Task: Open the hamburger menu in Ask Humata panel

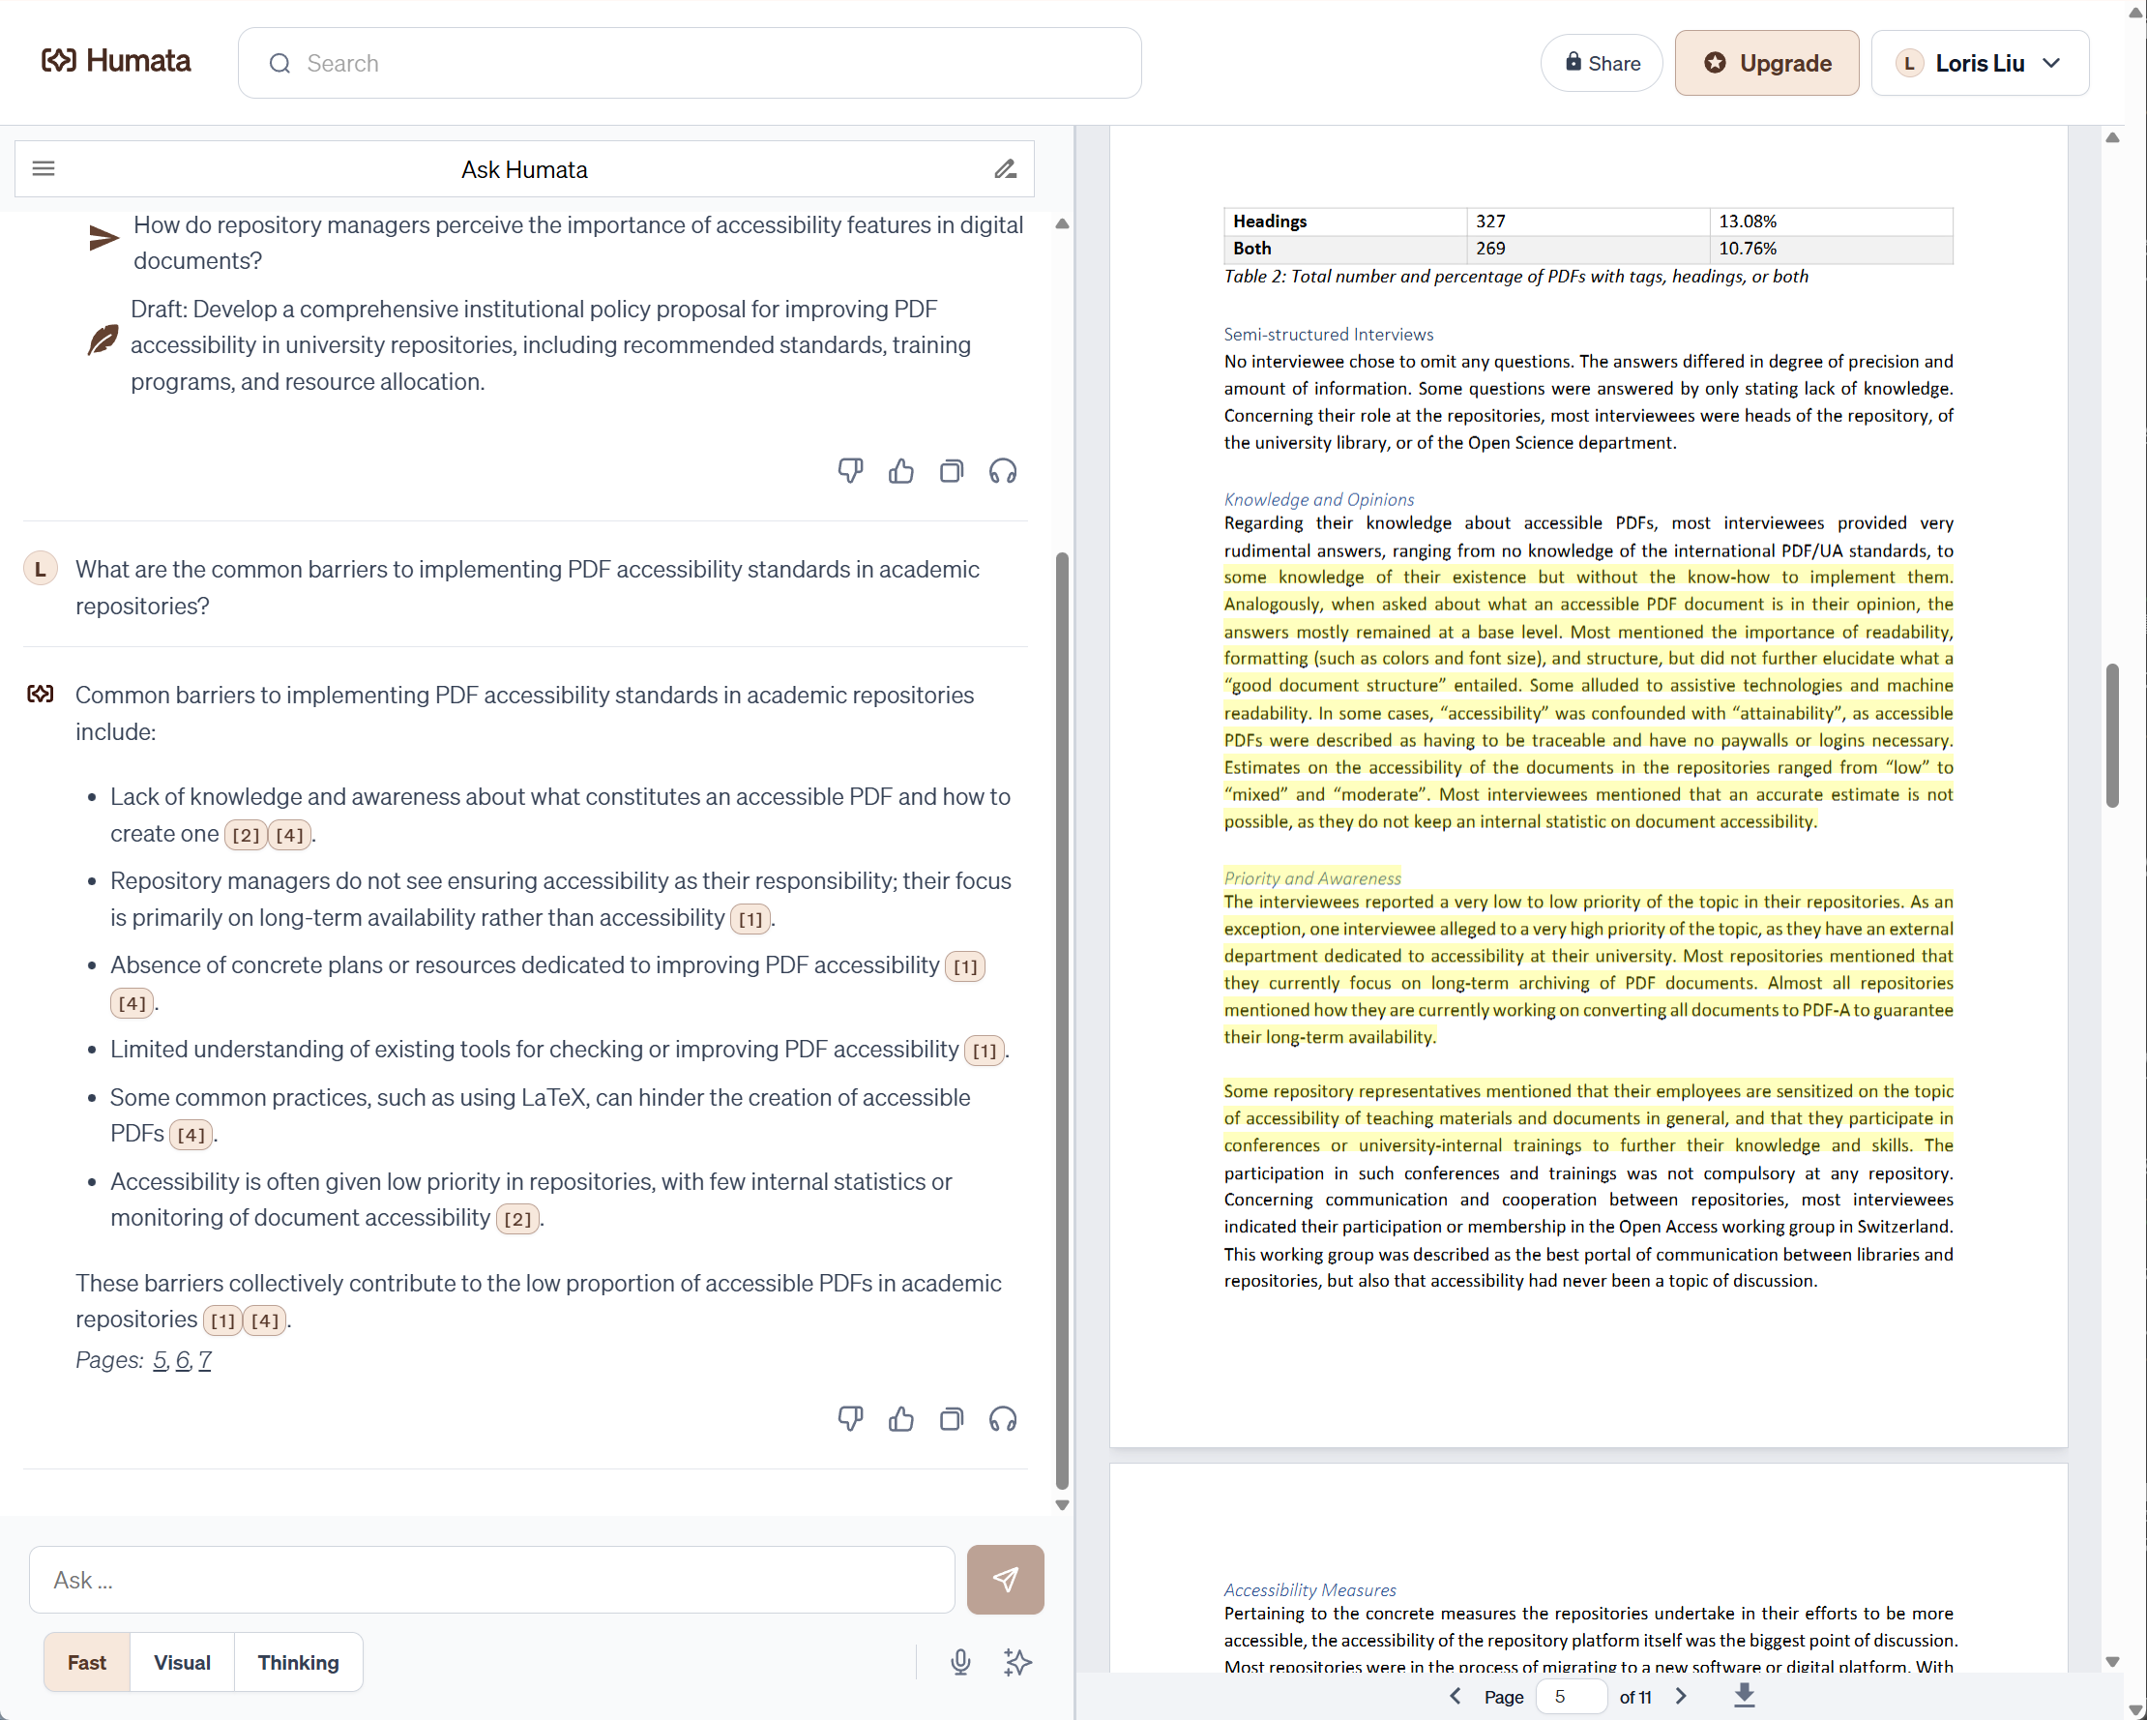Action: (43, 168)
